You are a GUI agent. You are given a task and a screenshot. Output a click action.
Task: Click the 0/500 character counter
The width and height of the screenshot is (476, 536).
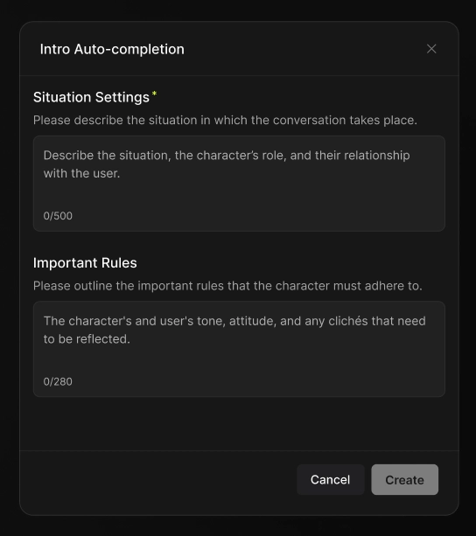coord(58,216)
